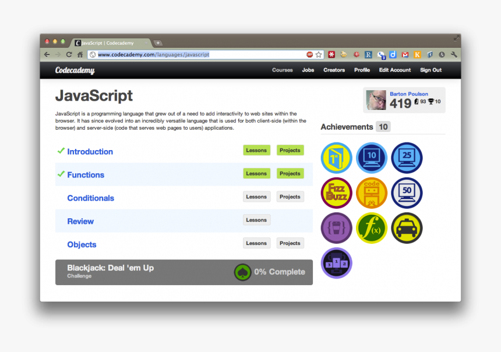Click Sign Out in navigation

[431, 70]
